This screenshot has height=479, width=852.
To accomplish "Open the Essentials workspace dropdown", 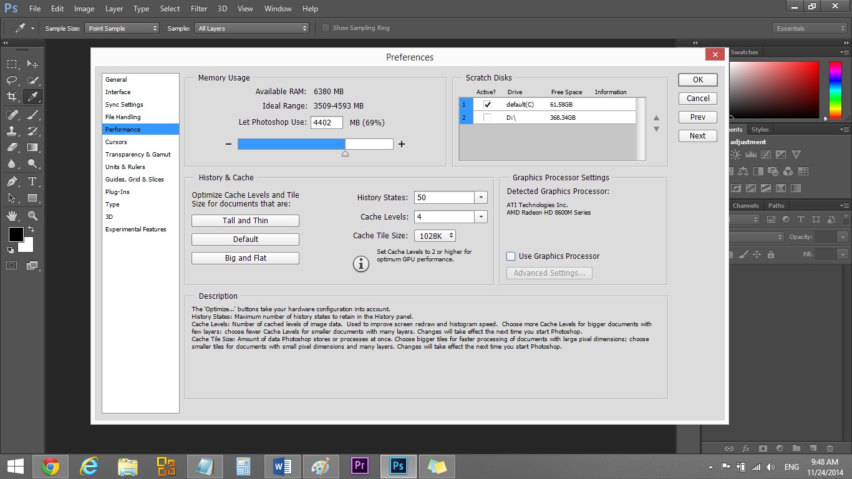I will pyautogui.click(x=810, y=28).
